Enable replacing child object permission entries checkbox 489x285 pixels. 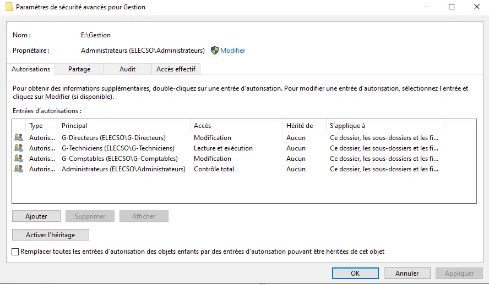(x=15, y=252)
